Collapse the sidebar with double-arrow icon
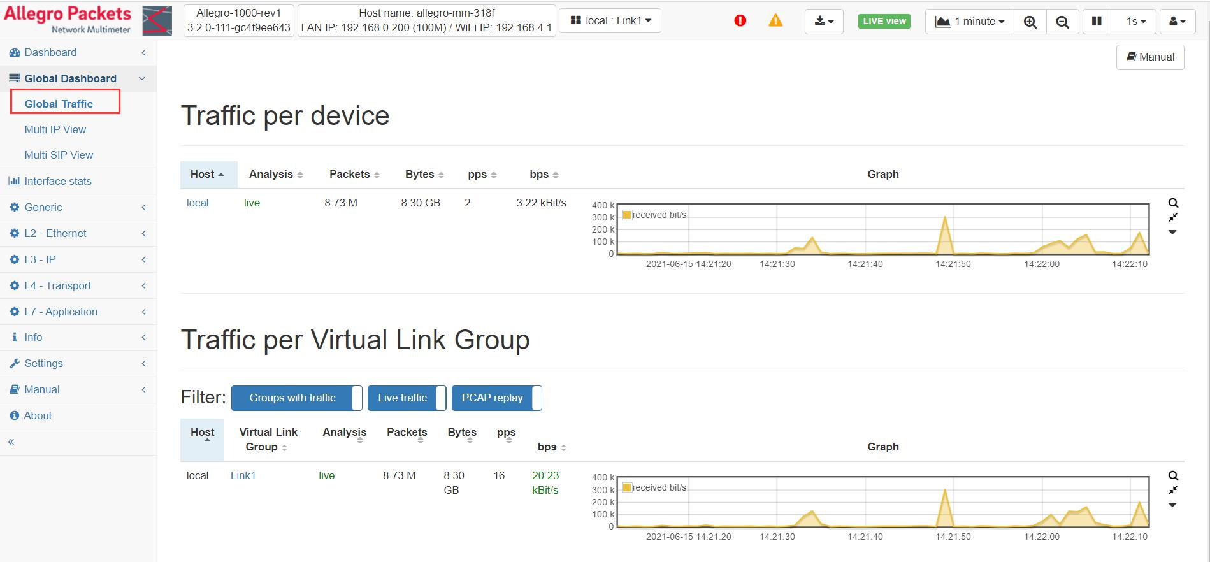The image size is (1210, 562). pyautogui.click(x=11, y=442)
